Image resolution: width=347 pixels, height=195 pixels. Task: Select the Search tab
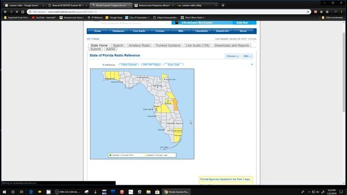coord(118,45)
